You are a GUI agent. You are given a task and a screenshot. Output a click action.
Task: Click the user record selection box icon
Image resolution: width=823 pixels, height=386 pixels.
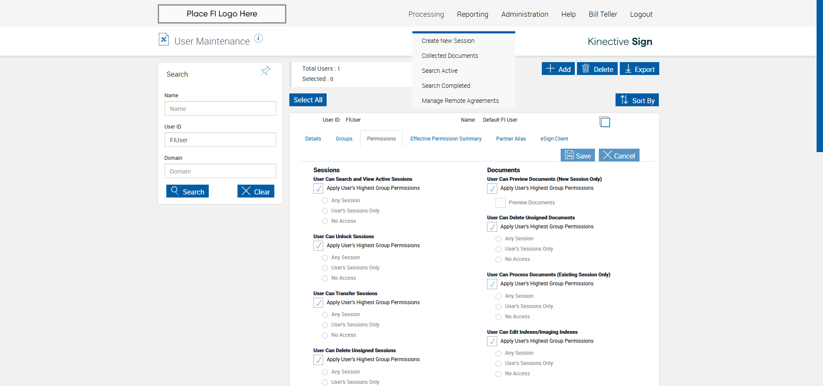click(x=604, y=122)
